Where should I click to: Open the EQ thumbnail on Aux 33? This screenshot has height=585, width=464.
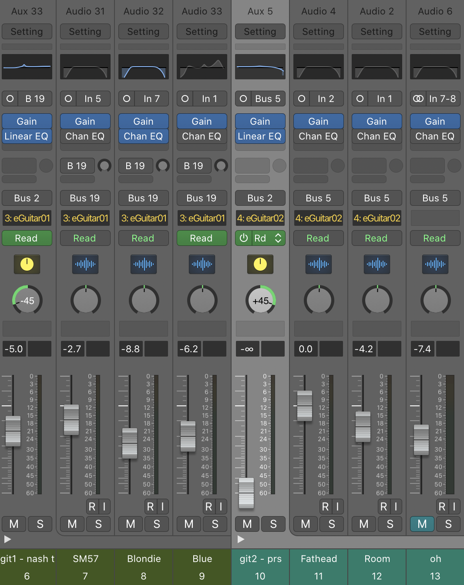pyautogui.click(x=27, y=67)
